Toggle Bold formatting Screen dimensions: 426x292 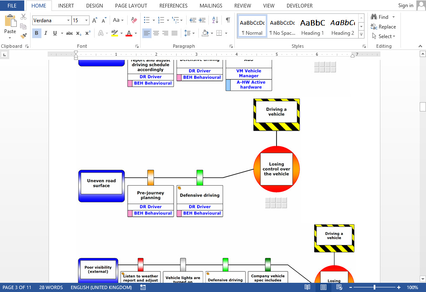click(x=36, y=33)
